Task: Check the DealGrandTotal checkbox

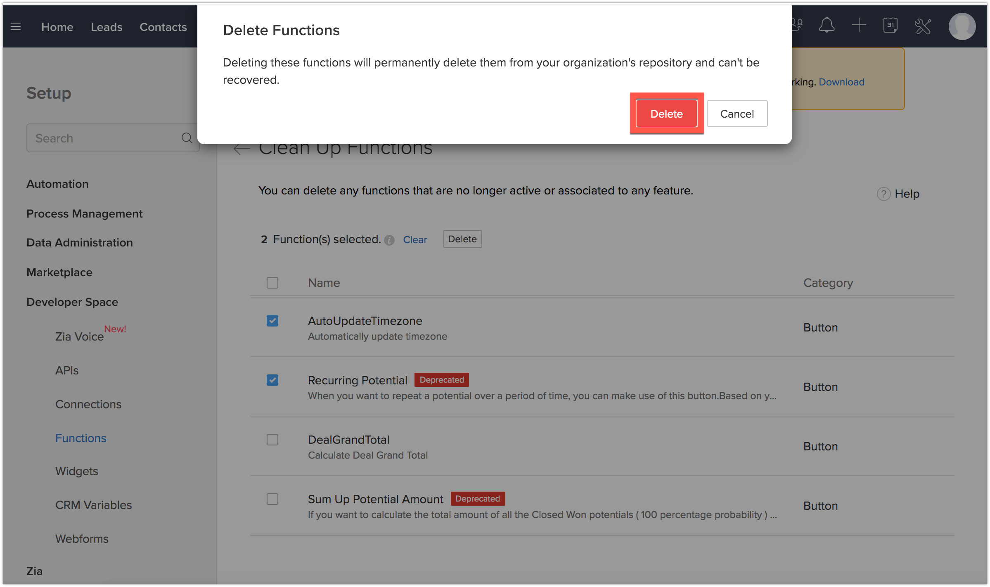Action: (272, 440)
